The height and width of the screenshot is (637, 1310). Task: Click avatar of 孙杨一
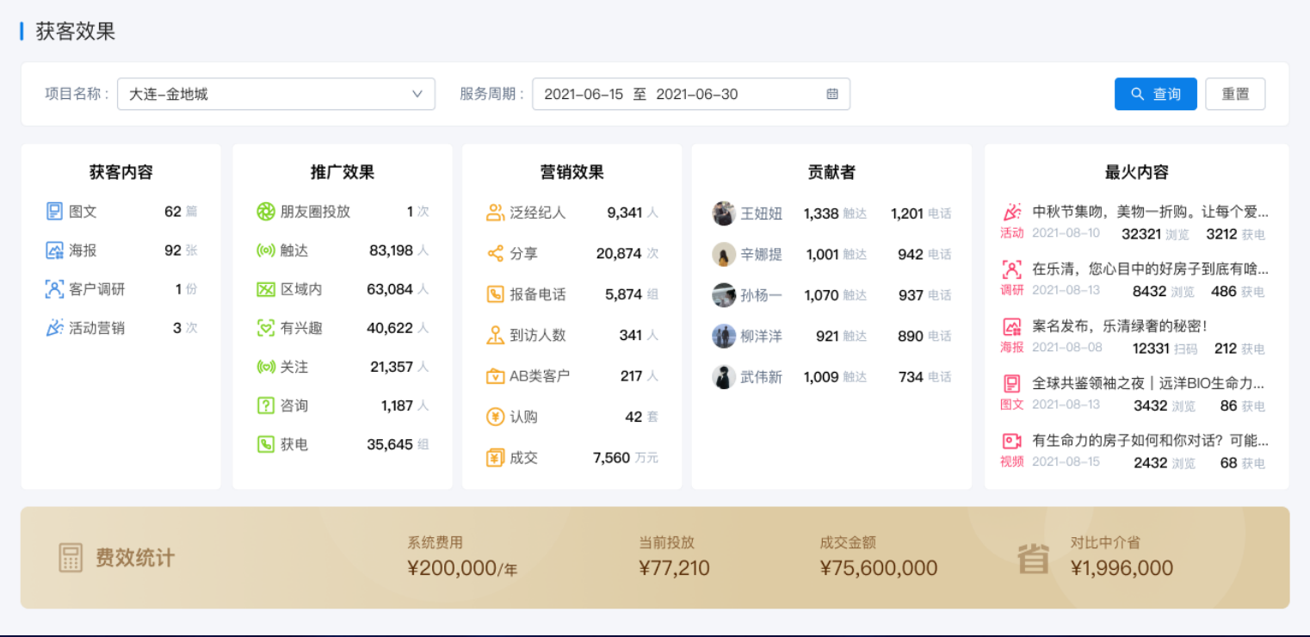724,295
